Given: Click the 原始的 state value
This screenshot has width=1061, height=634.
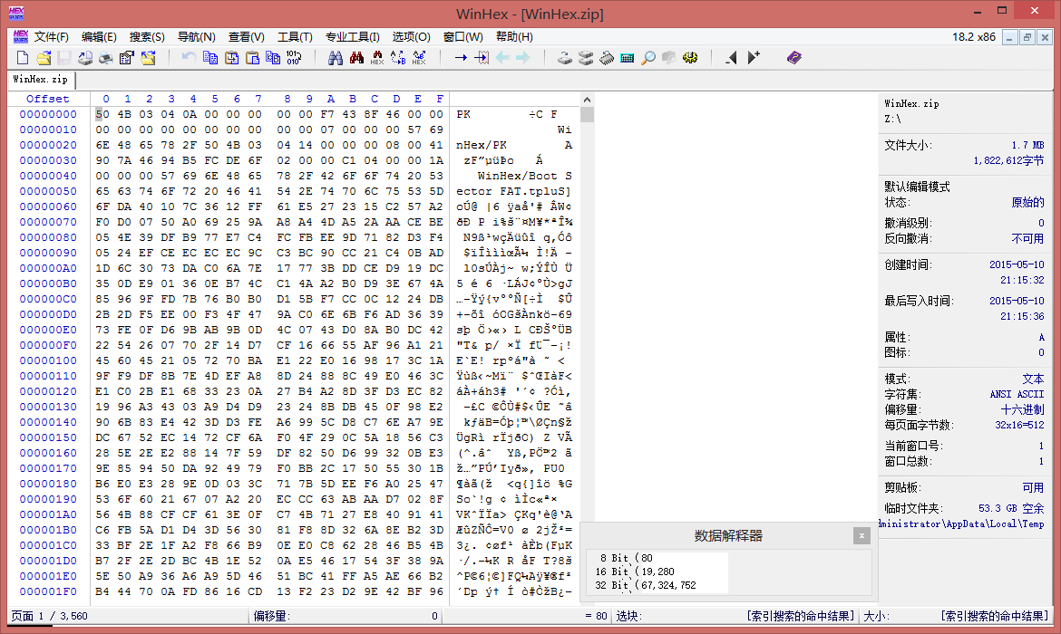Looking at the screenshot, I should (1027, 203).
